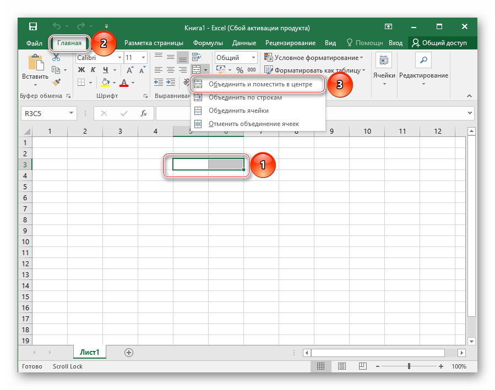Toggle center horizontal alignment
The height and width of the screenshot is (390, 495).
click(171, 70)
